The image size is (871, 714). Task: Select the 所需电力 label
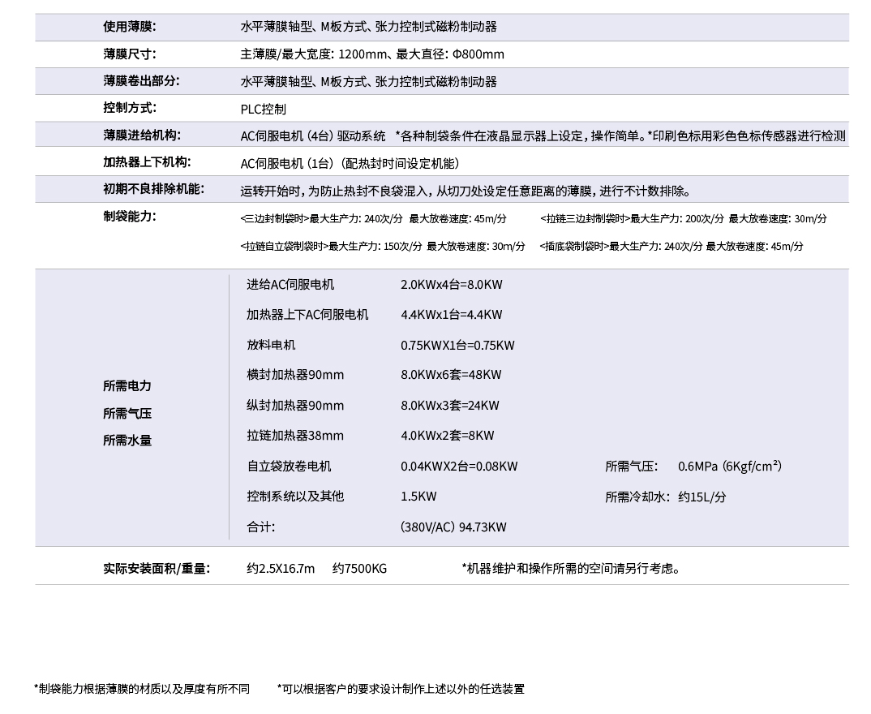click(127, 385)
